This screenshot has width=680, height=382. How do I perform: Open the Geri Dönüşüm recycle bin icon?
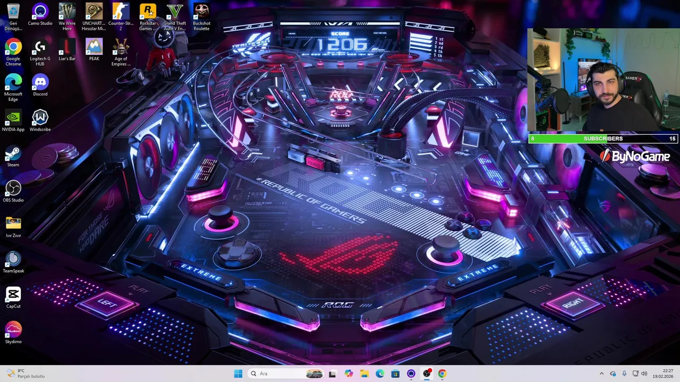[x=13, y=17]
